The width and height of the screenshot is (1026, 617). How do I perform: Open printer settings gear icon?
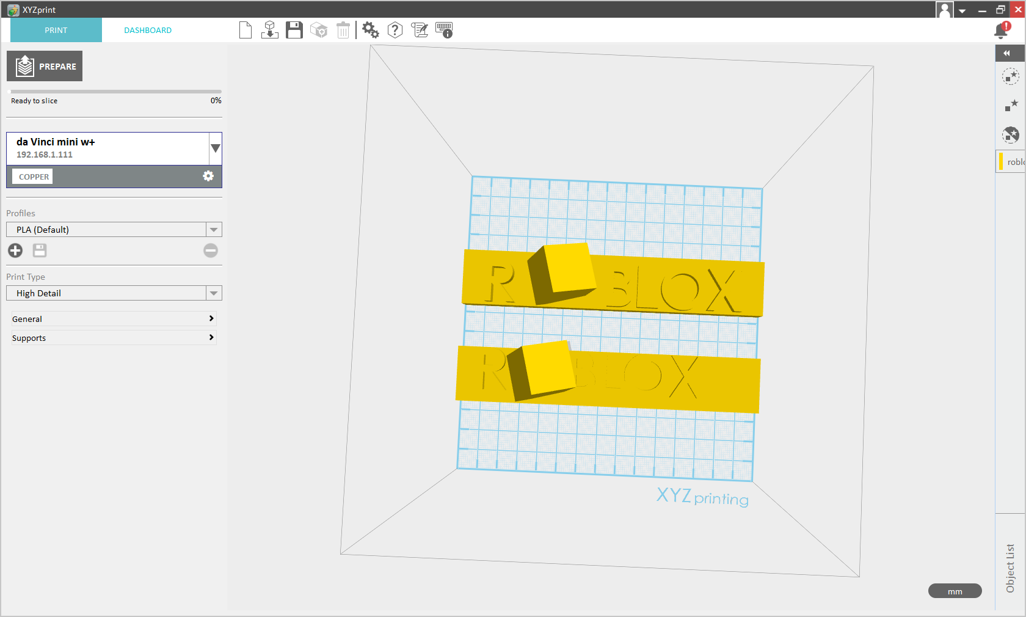208,176
